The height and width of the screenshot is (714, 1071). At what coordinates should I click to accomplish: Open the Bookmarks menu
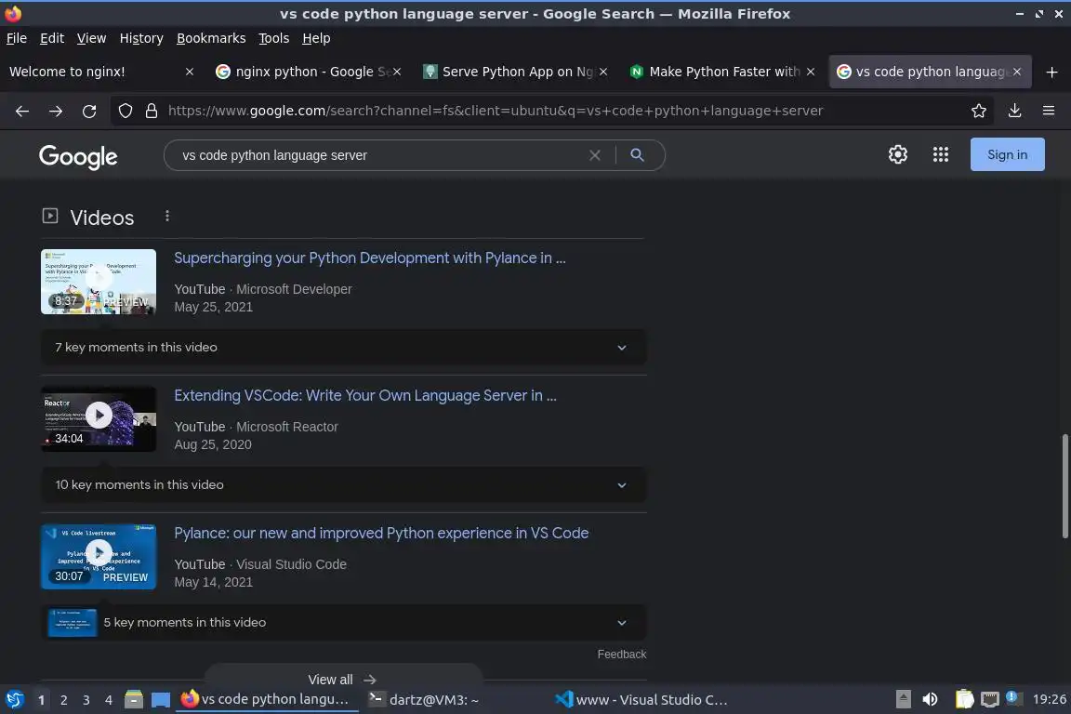(211, 38)
